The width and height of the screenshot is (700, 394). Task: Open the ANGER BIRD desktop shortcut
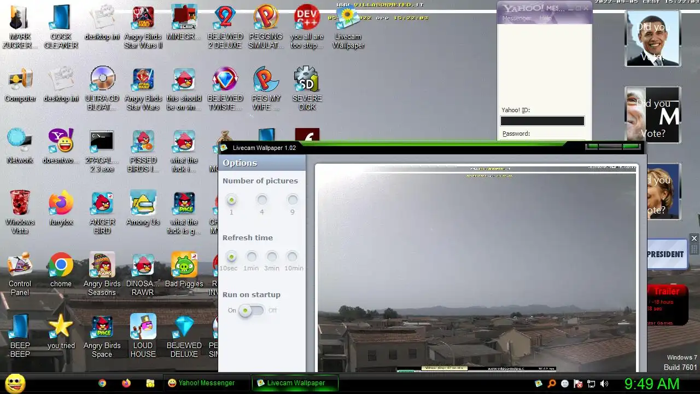point(102,212)
